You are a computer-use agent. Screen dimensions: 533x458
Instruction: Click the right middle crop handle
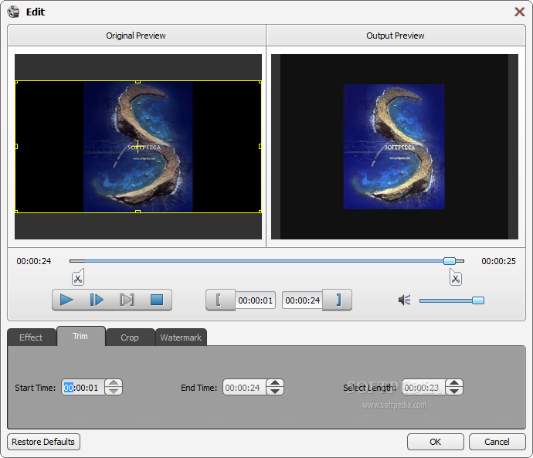coord(260,147)
